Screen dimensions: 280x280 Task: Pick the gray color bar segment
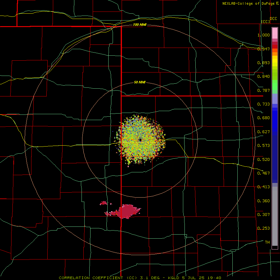pos(275,216)
